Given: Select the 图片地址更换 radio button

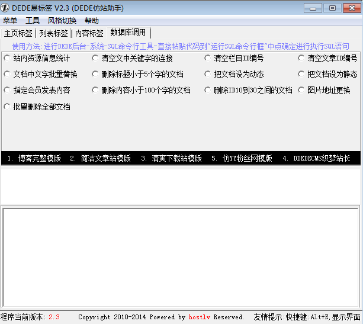Looking at the screenshot, I should [x=301, y=90].
